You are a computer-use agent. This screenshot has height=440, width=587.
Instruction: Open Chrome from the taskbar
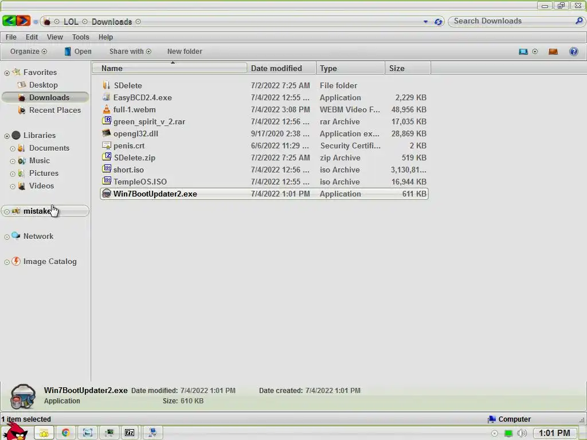tap(65, 433)
